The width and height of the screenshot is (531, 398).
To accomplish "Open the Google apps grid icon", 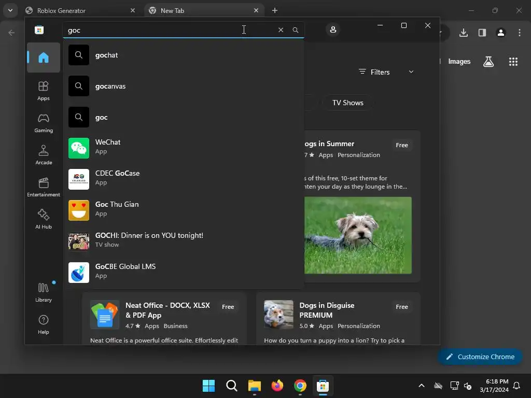I will pyautogui.click(x=513, y=62).
